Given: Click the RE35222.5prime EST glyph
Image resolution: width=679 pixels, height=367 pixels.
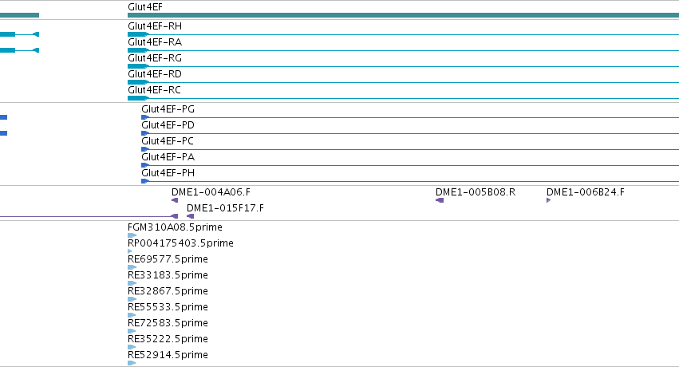Looking at the screenshot, I should point(132,348).
